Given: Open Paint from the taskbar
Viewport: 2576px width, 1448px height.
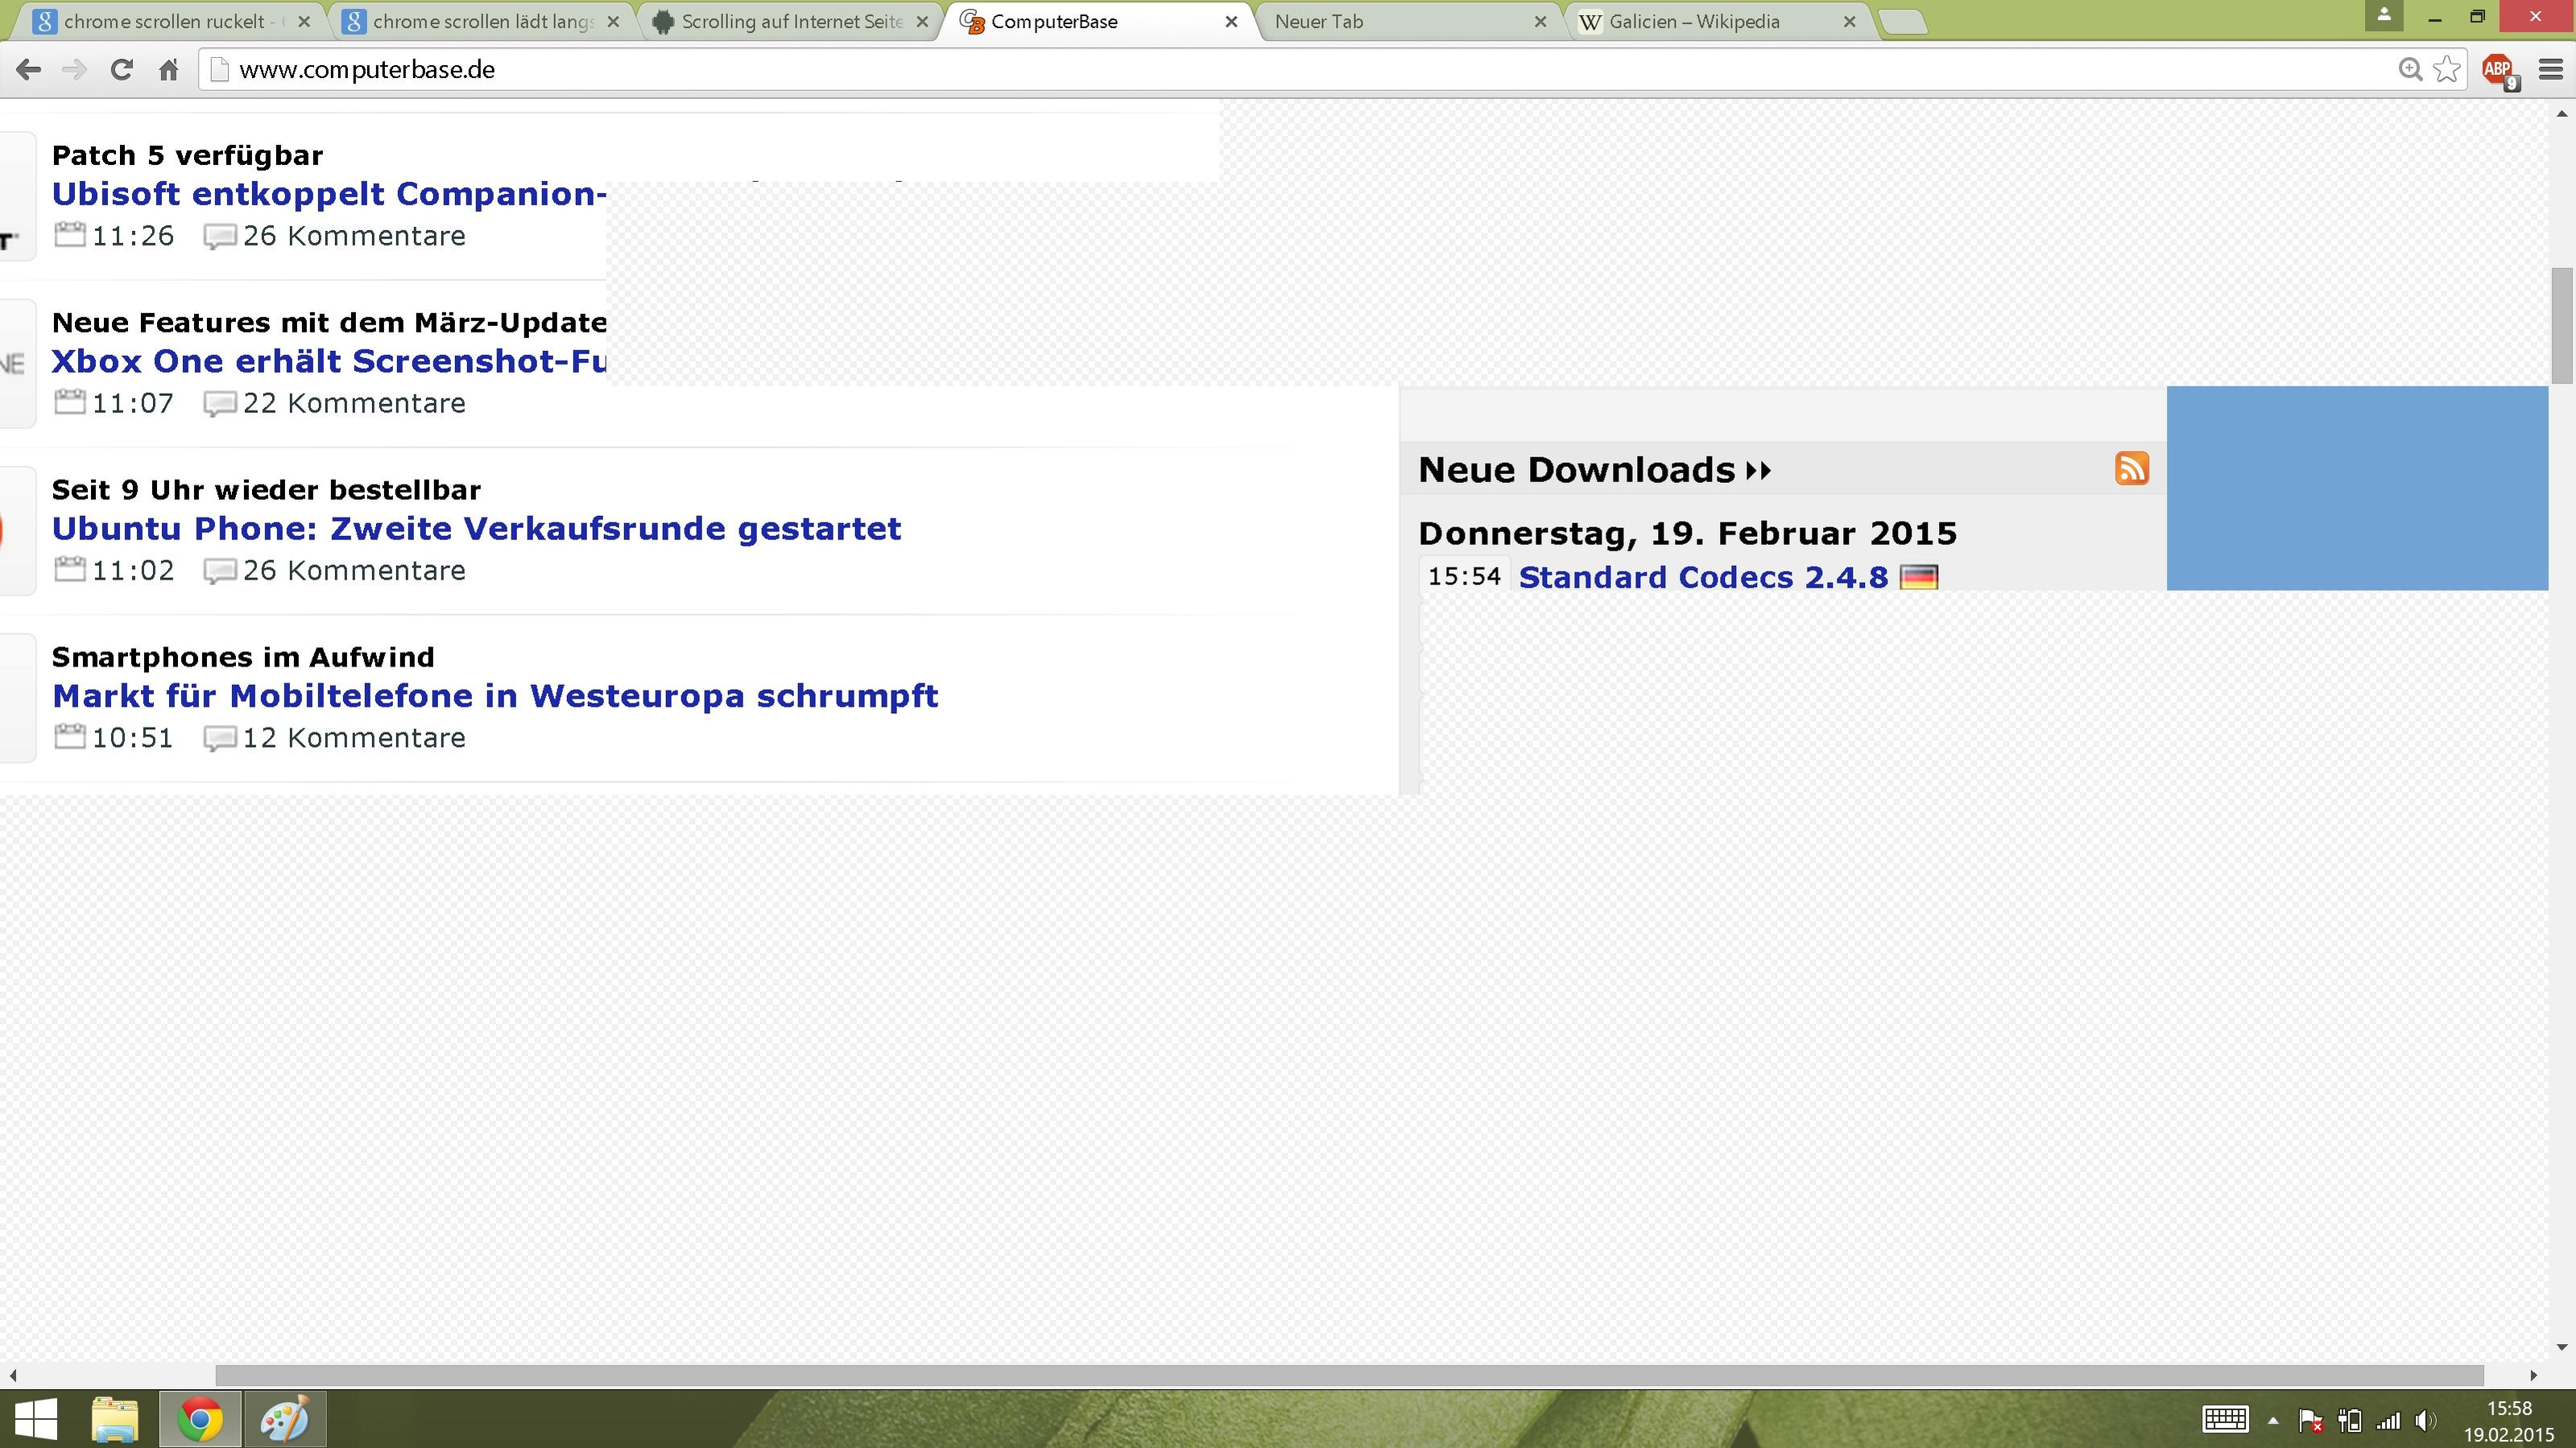Looking at the screenshot, I should (284, 1419).
